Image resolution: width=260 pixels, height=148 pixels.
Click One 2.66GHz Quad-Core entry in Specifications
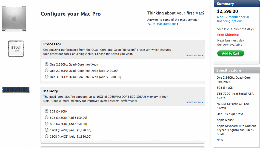(233, 80)
